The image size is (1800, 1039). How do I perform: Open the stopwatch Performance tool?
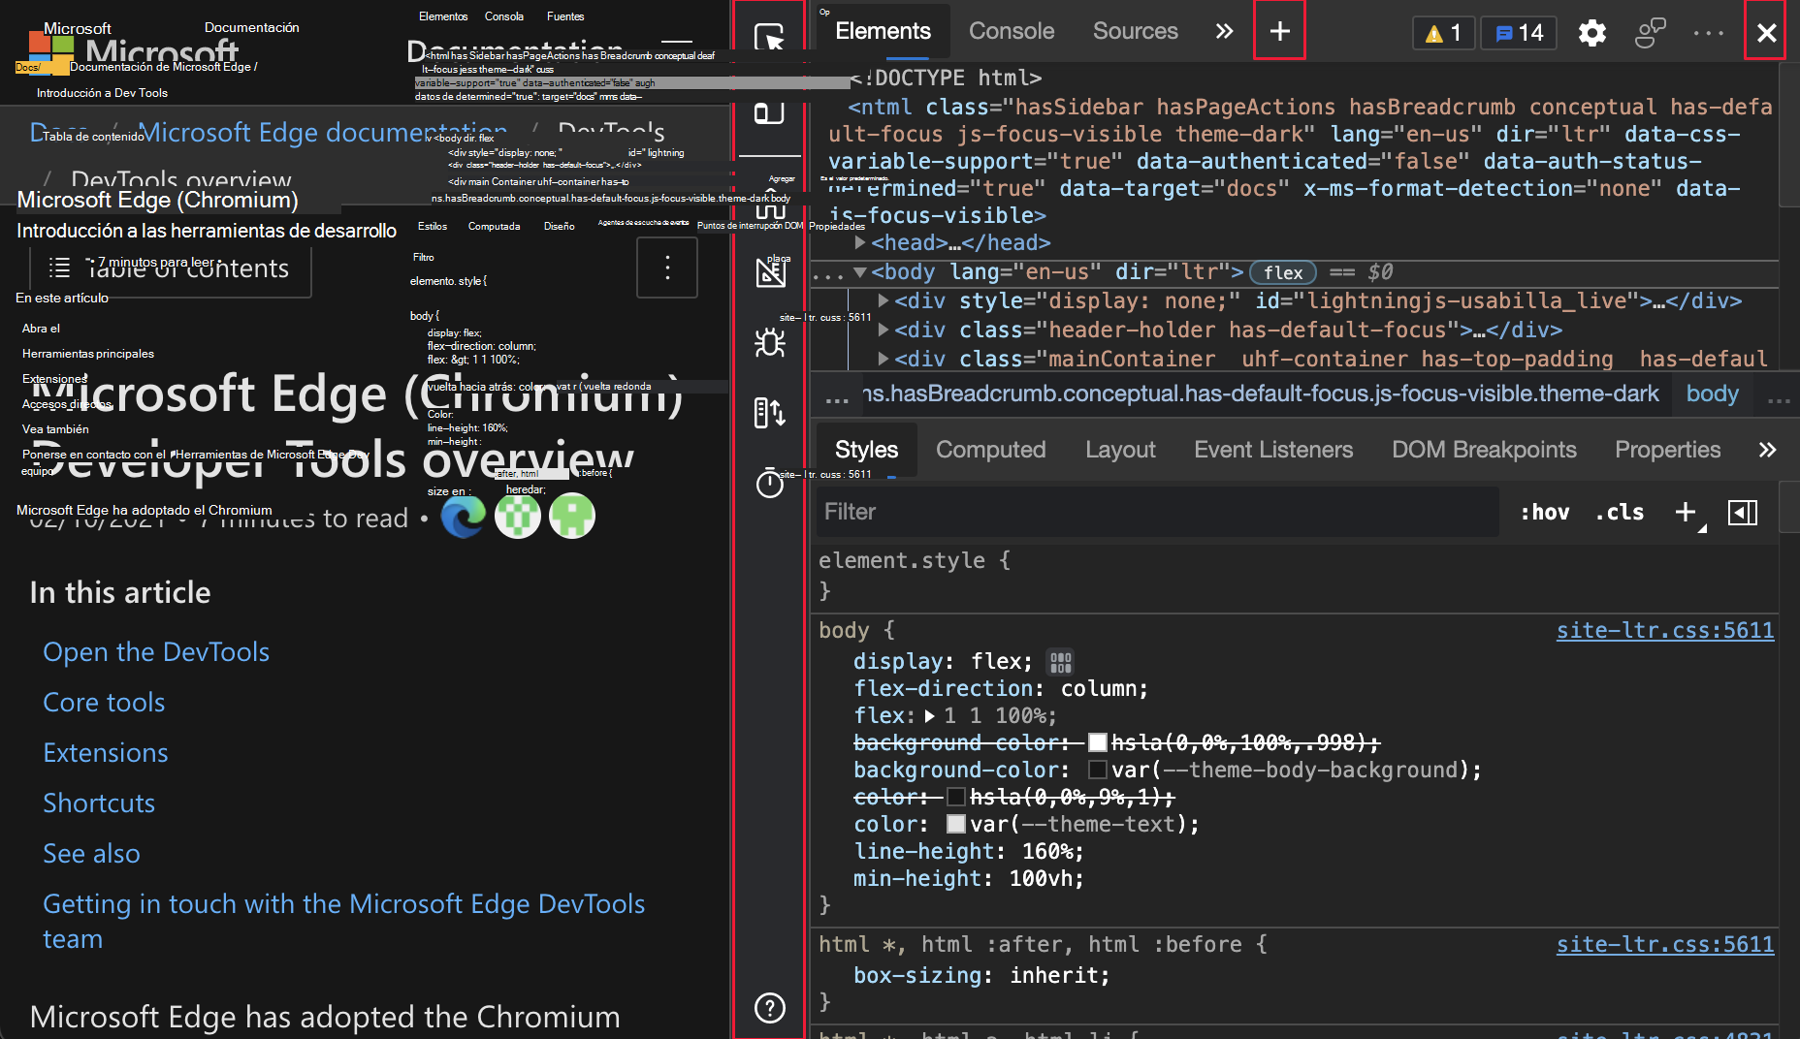click(x=770, y=482)
